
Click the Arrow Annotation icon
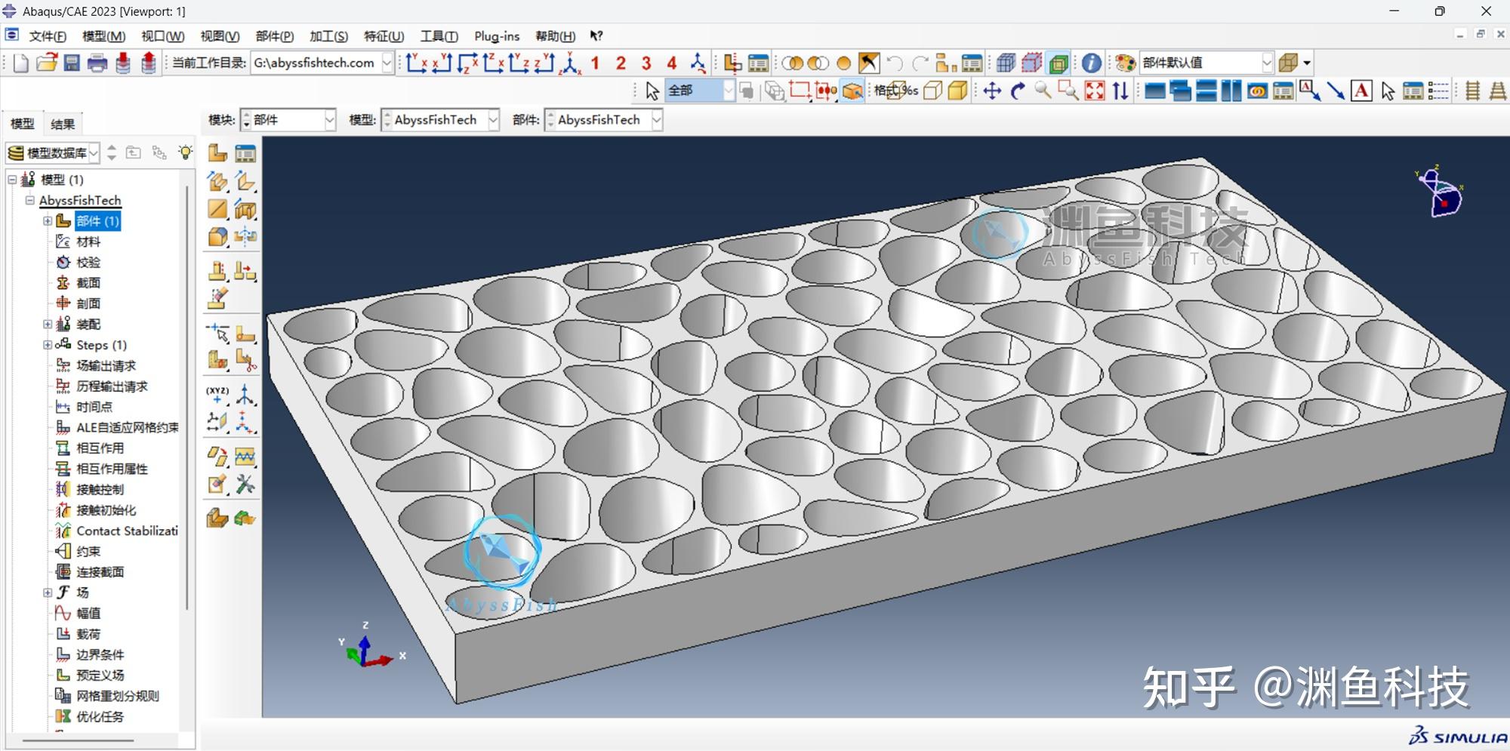point(1336,91)
